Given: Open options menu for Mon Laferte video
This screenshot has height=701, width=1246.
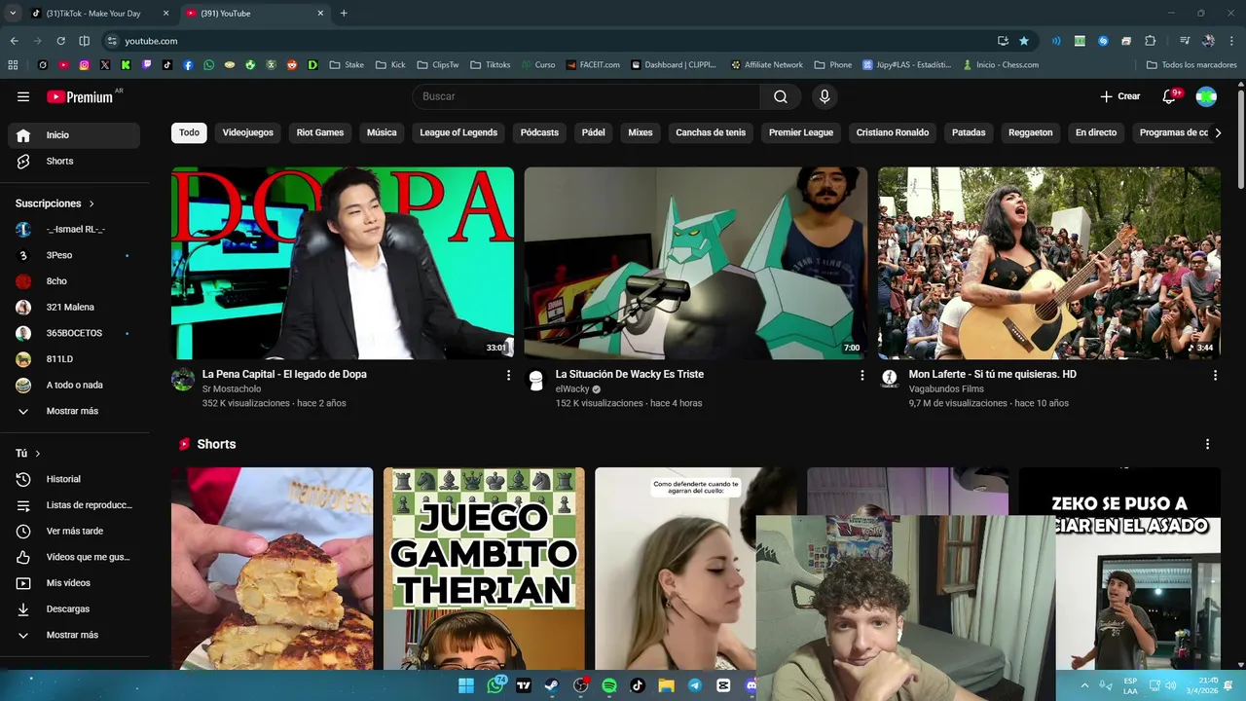Looking at the screenshot, I should point(1215,375).
